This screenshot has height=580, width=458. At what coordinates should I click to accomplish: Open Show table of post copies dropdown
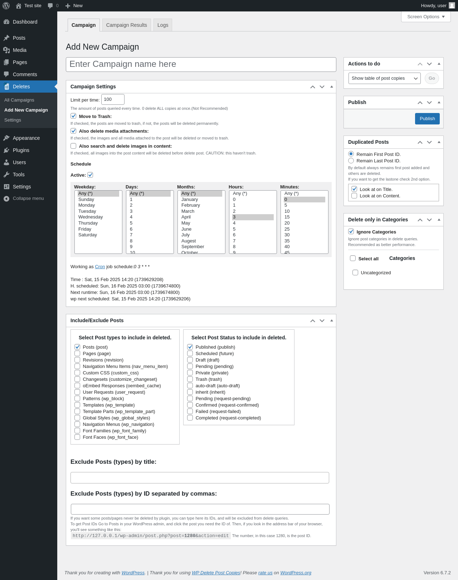coord(385,78)
